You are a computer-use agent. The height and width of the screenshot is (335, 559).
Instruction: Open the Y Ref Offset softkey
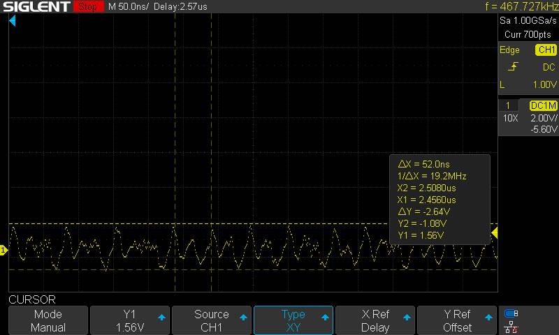coord(457,320)
